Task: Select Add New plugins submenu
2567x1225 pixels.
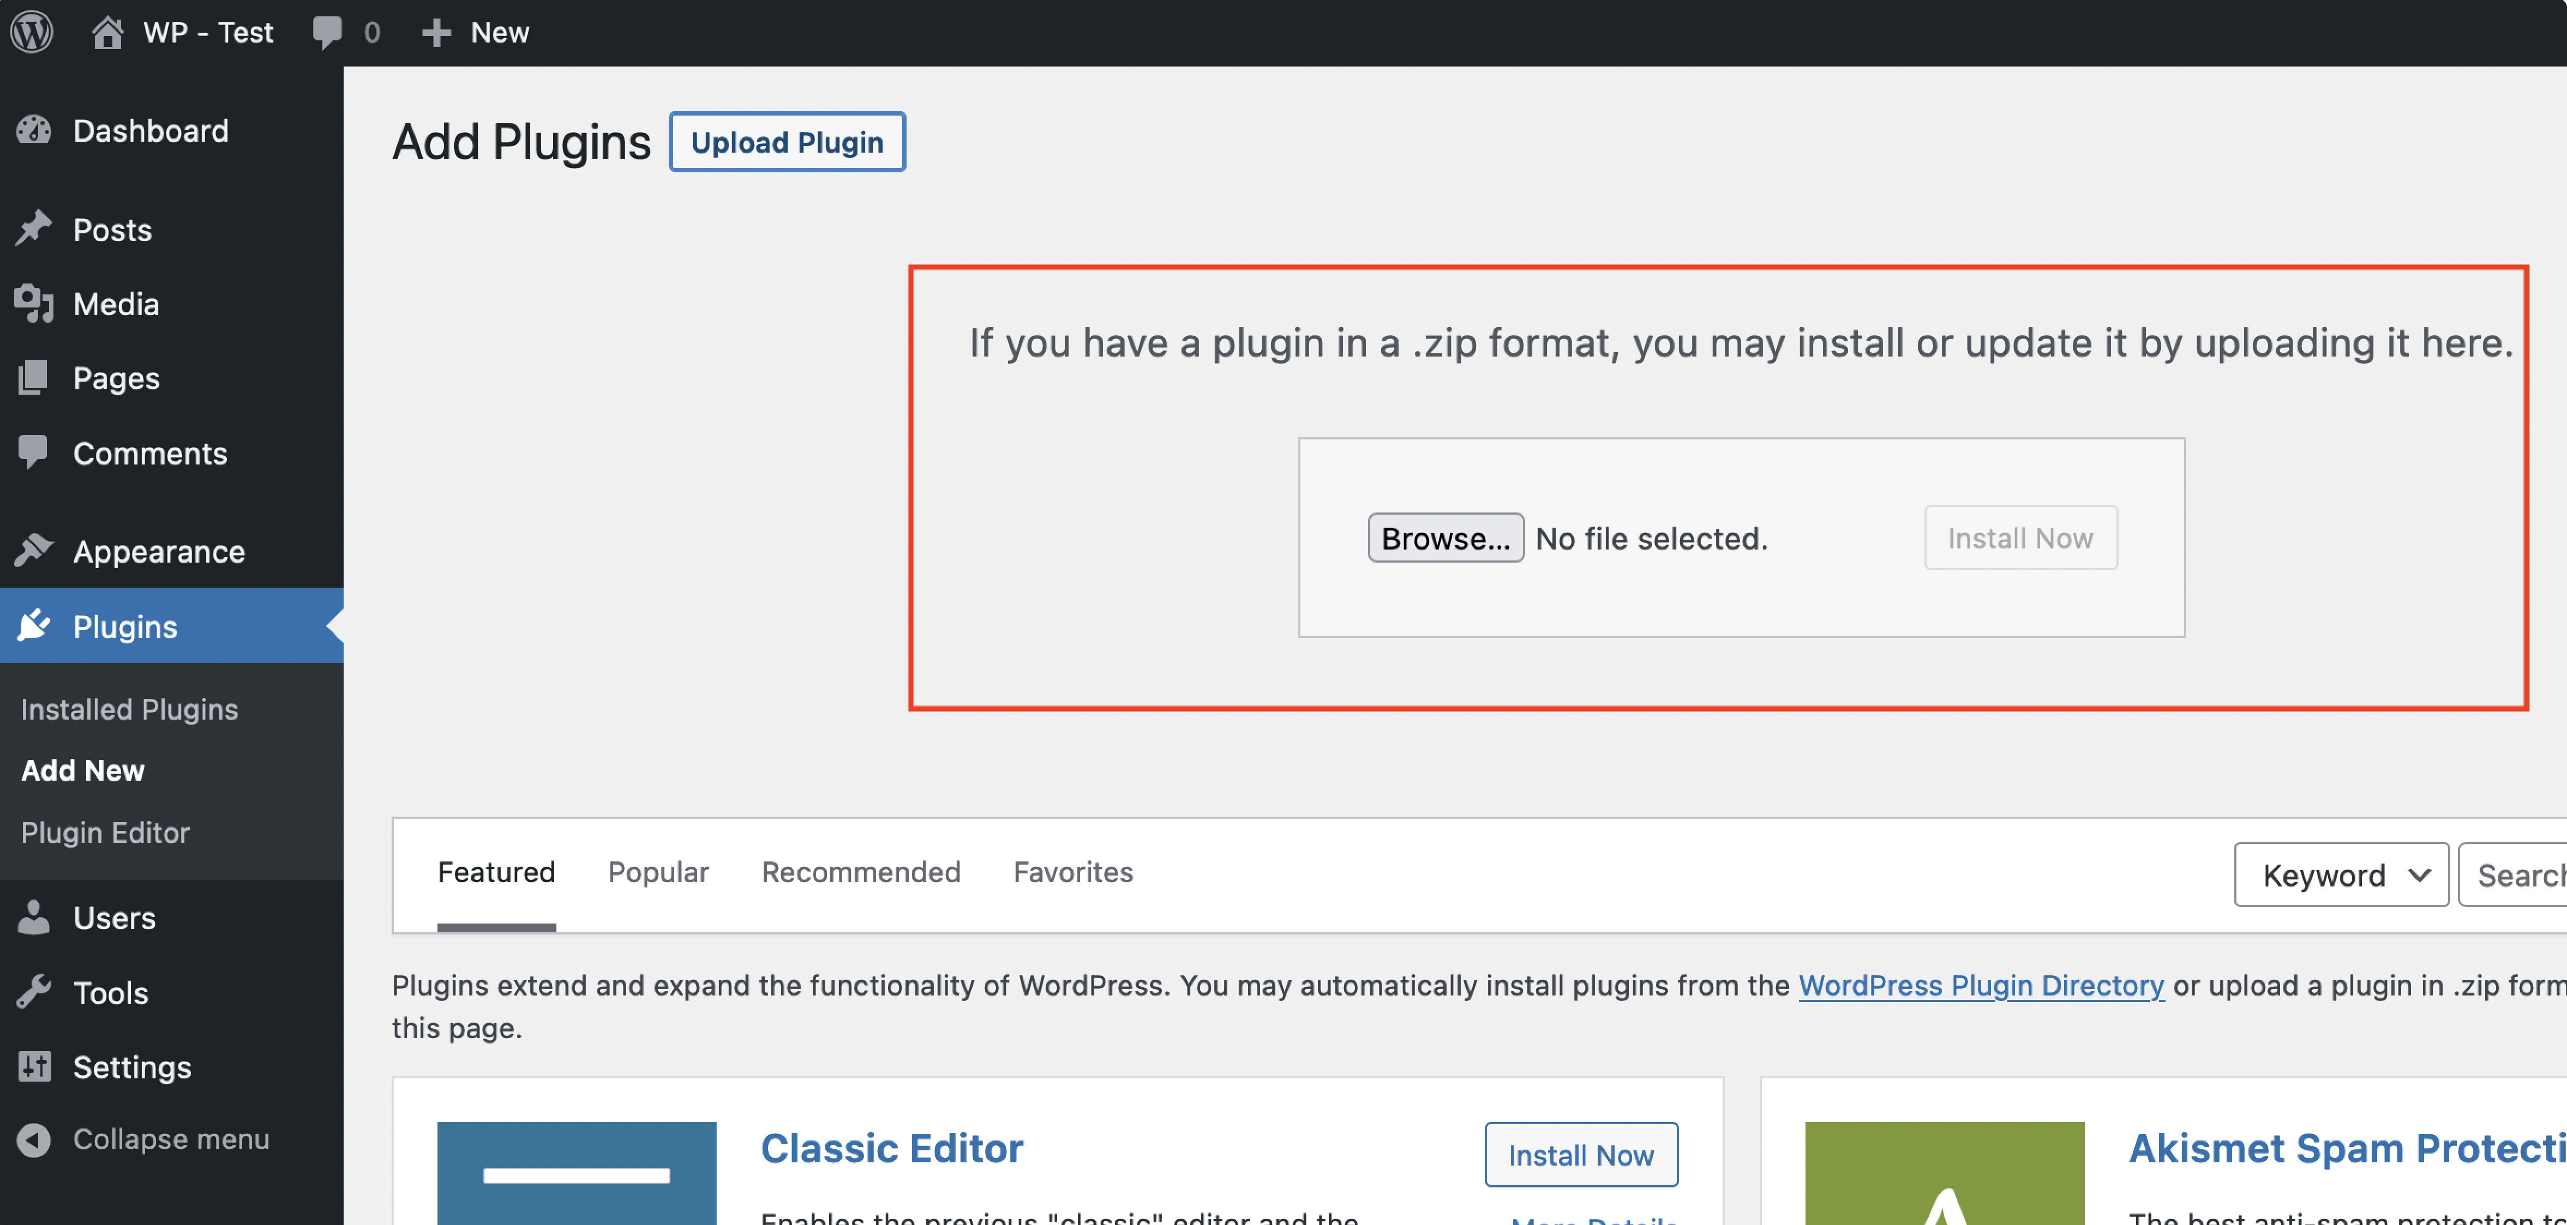Action: point(83,770)
